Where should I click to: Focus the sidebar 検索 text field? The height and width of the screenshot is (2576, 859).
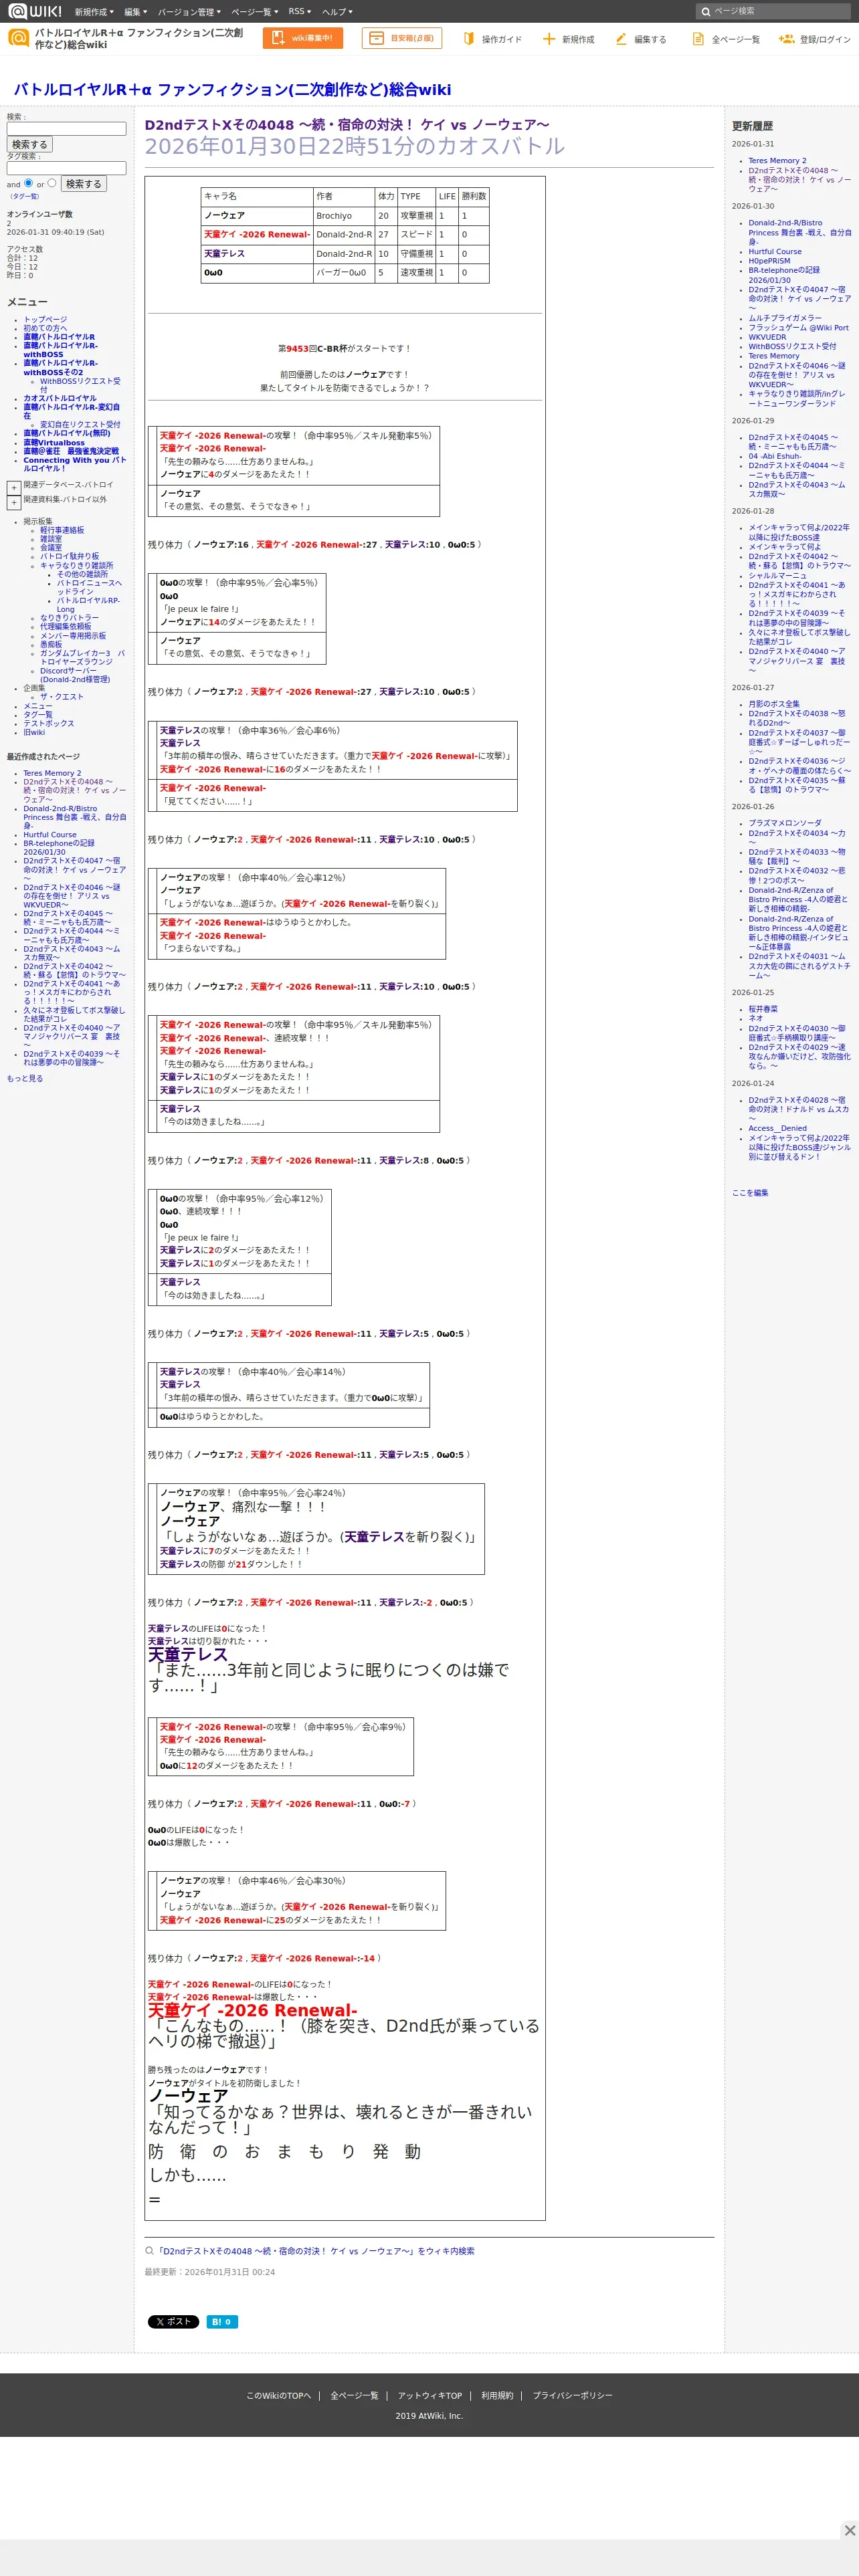[66, 129]
